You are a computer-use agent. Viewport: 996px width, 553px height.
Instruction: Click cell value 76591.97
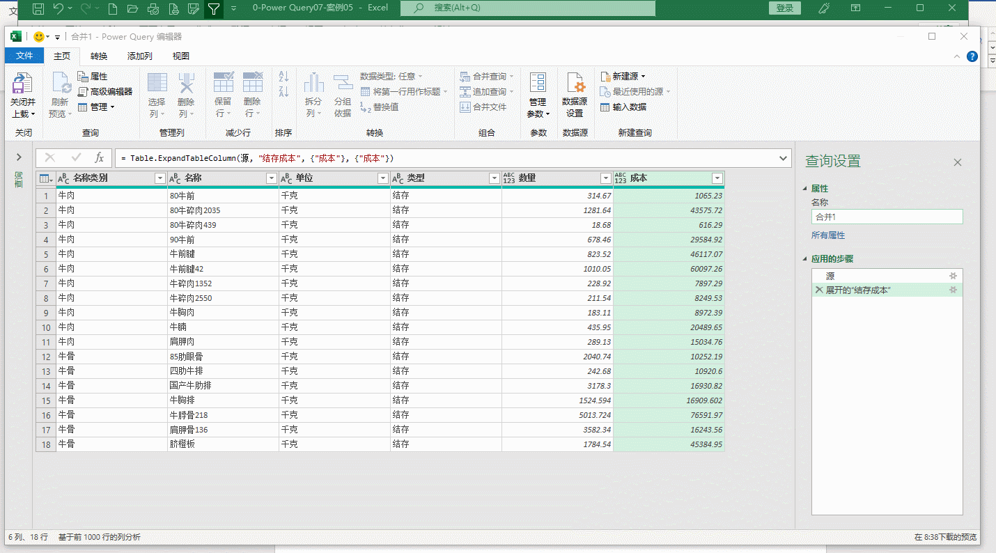(669, 415)
